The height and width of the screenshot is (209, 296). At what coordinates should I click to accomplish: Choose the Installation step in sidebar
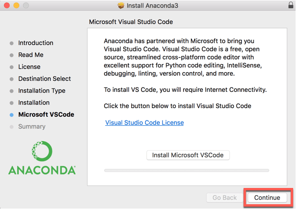click(34, 102)
